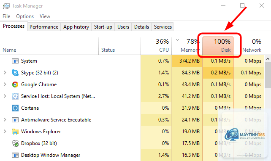Expand the Google Chrome process group
The width and height of the screenshot is (271, 161).
click(x=5, y=84)
